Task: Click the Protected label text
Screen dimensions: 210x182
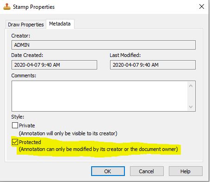Action: (x=30, y=142)
